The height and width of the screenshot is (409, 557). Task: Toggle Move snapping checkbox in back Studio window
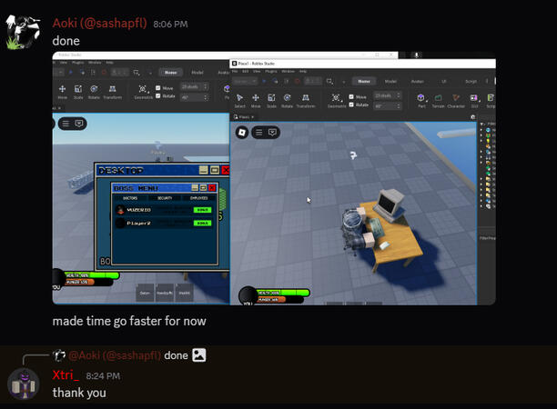point(157,87)
